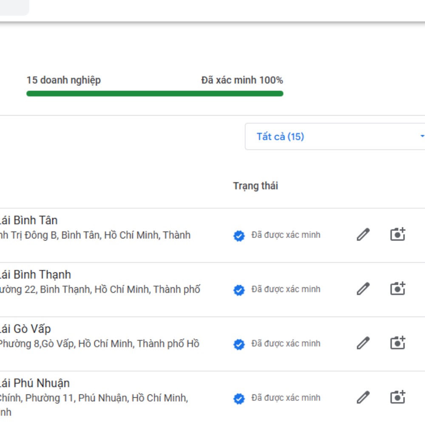This screenshot has width=425, height=425.
Task: Click verified badge icon on Gò Vấp row
Action: tap(239, 345)
